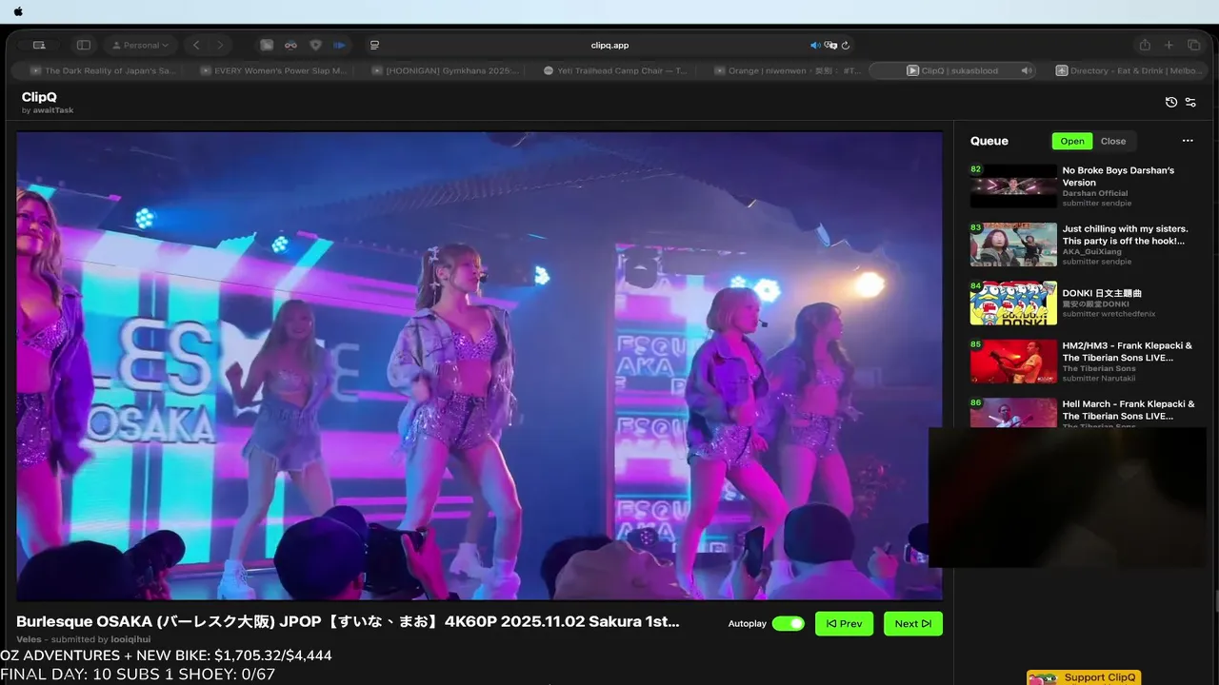Switch to Dark Reality of Japan tab
This screenshot has height=685, width=1219.
pyautogui.click(x=103, y=70)
